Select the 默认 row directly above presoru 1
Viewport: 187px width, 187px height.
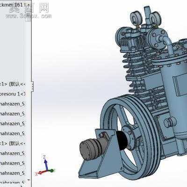point(13,84)
